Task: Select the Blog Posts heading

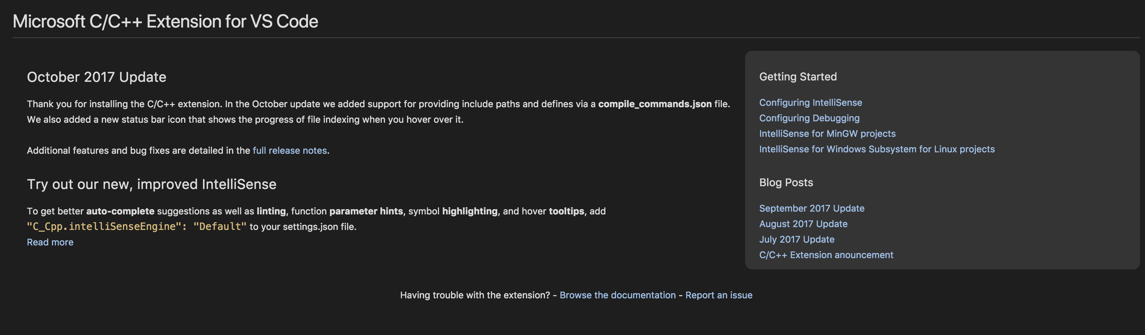Action: (786, 182)
